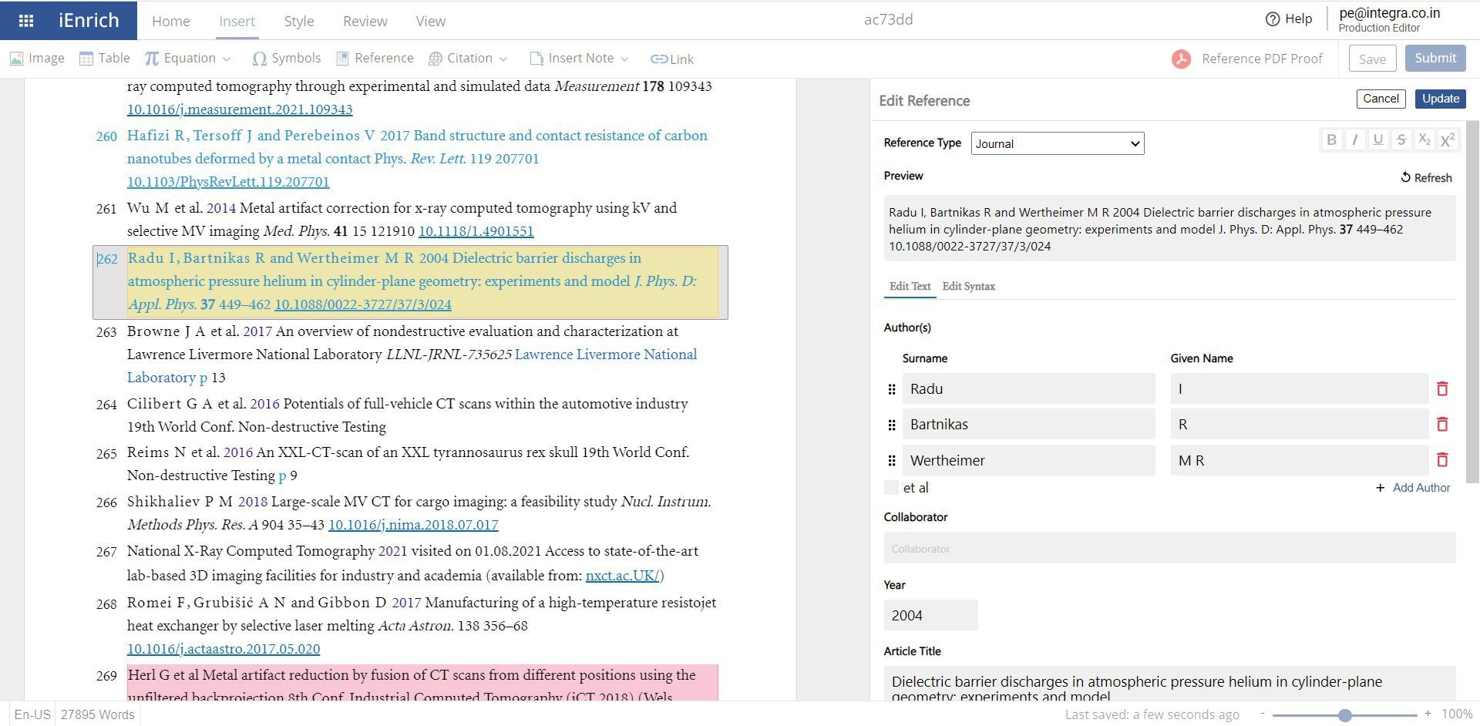Adjust the zoom slider handle
The width and height of the screenshot is (1480, 726).
point(1345,715)
